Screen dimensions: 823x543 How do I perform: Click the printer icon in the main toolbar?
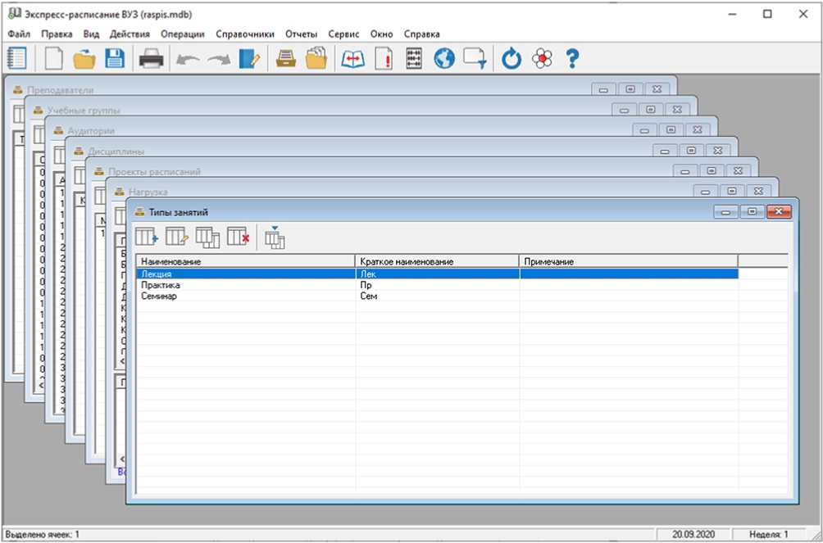151,59
